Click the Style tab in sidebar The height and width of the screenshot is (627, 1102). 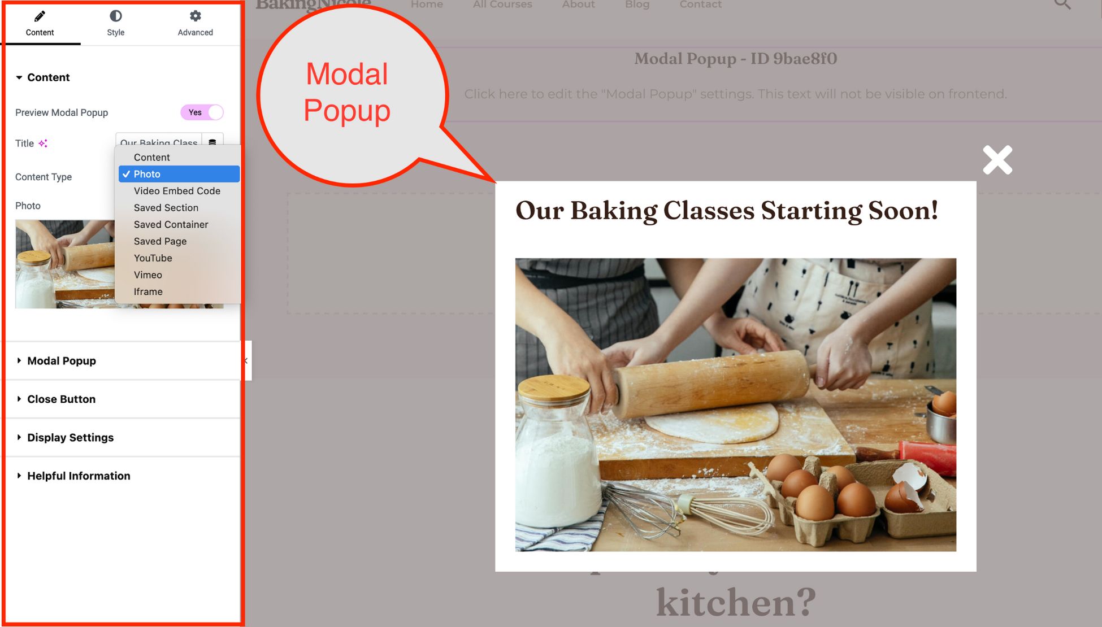(x=115, y=23)
